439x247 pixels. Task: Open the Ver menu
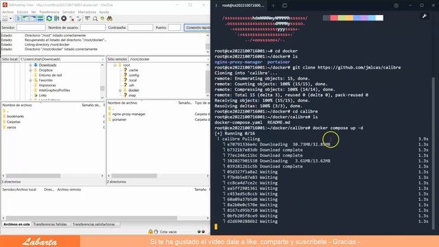click(x=34, y=12)
